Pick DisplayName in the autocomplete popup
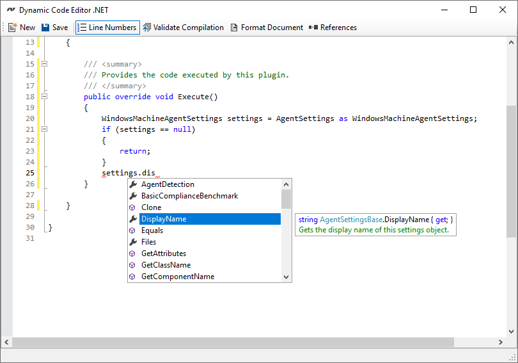Viewport: 518px width, 363px height. click(x=205, y=219)
